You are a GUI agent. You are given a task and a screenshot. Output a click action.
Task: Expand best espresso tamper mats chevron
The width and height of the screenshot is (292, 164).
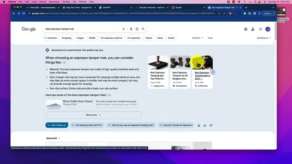109,95
